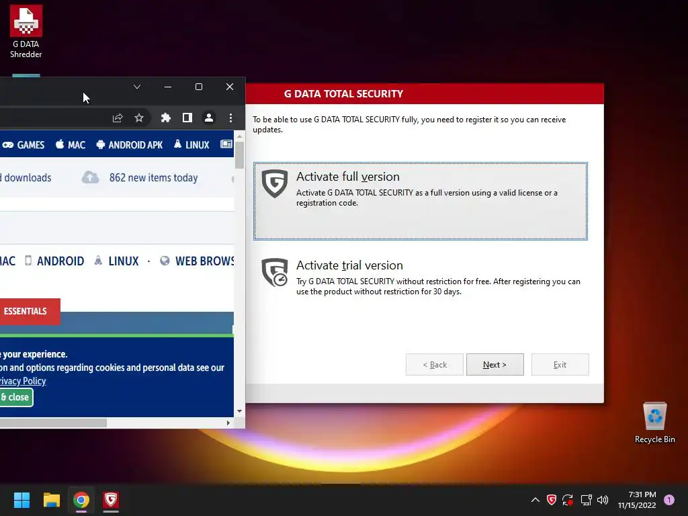Bookmark this page with the star icon
The width and height of the screenshot is (688, 516).
(x=139, y=118)
